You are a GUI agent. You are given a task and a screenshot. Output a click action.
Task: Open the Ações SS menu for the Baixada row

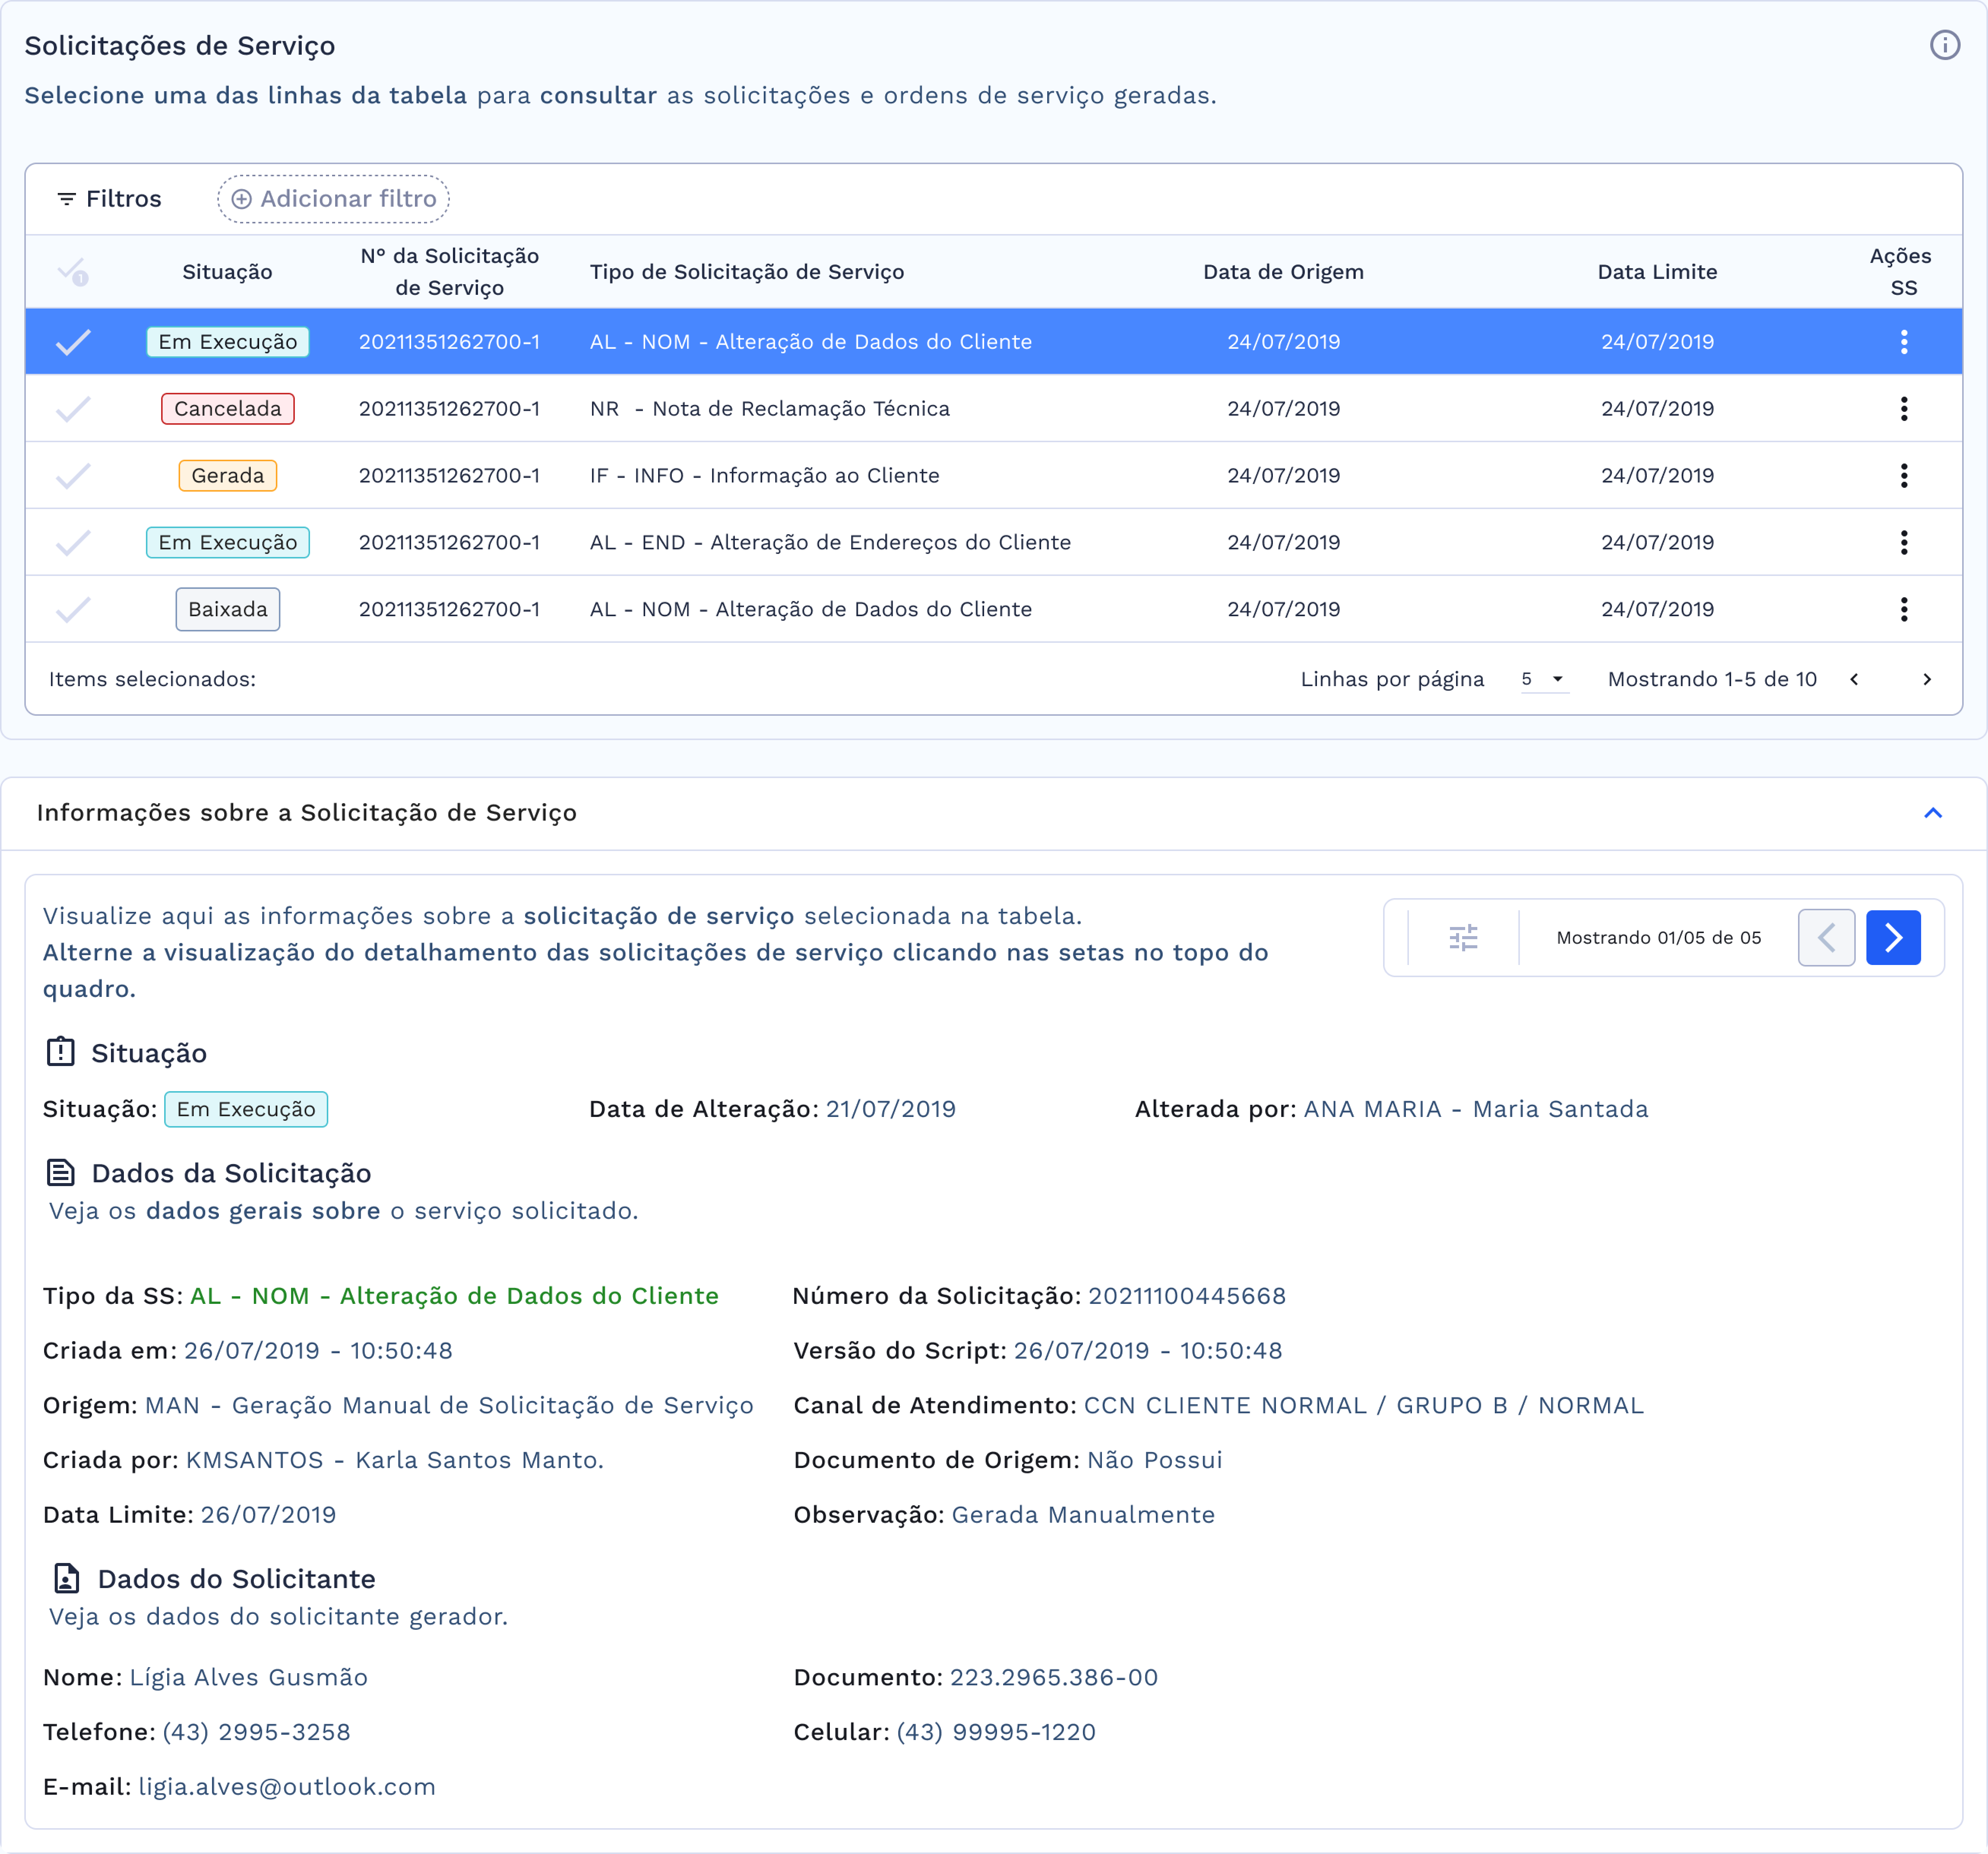(1904, 609)
